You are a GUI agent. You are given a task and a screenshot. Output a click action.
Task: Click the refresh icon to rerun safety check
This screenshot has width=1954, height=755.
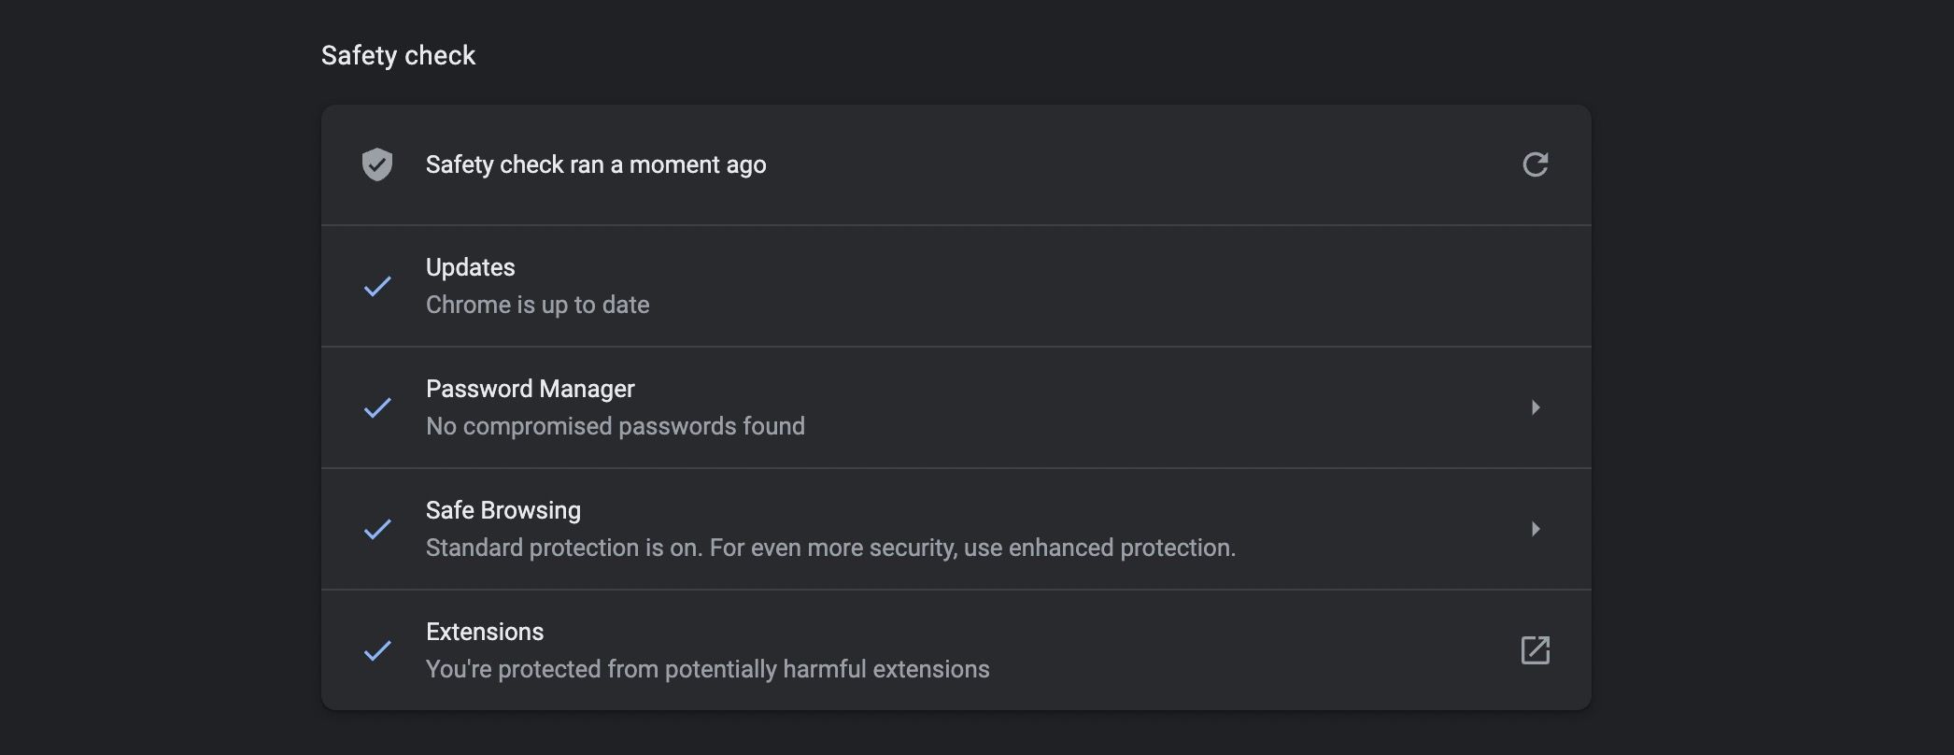pyautogui.click(x=1536, y=164)
